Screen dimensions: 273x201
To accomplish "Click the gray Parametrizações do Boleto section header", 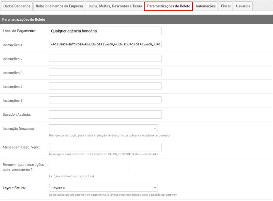I will coord(136,19).
